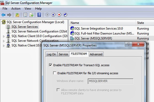Viewport: 154px width, 102px height.
Task: Sort by the State column header
Action: point(145,23)
